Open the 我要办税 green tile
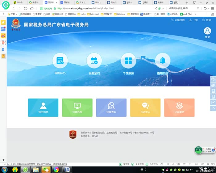Screen dimensions: 216x173 pos(77,108)
